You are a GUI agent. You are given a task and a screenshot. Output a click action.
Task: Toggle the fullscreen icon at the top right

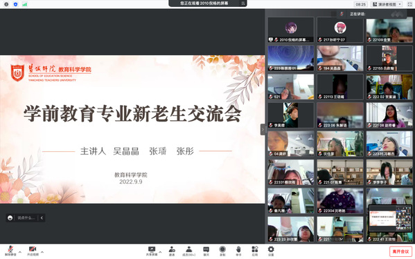click(x=409, y=4)
